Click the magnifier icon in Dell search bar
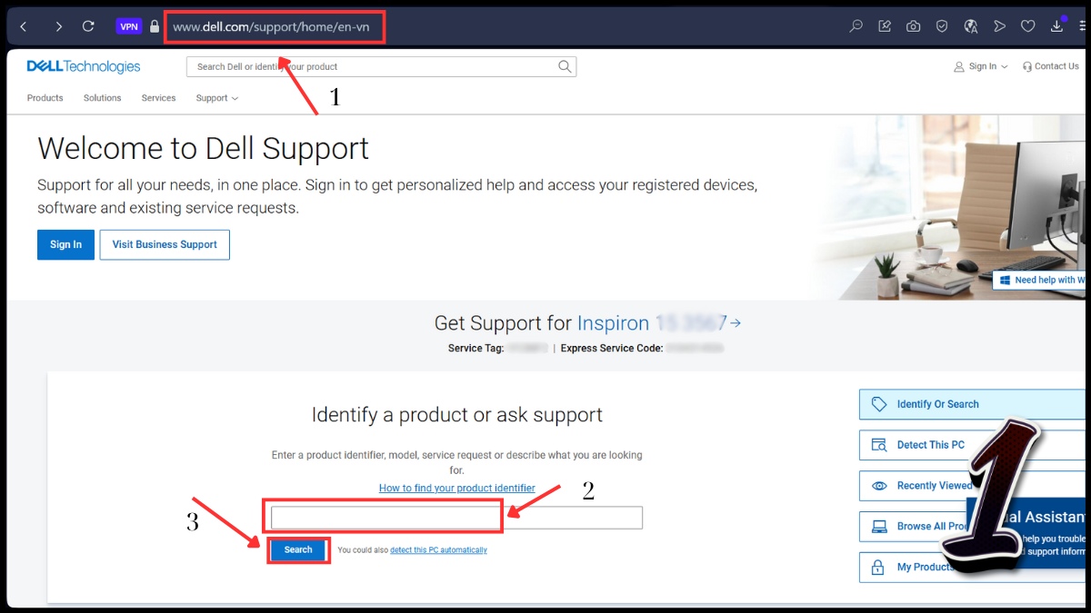This screenshot has height=613, width=1091. [565, 66]
